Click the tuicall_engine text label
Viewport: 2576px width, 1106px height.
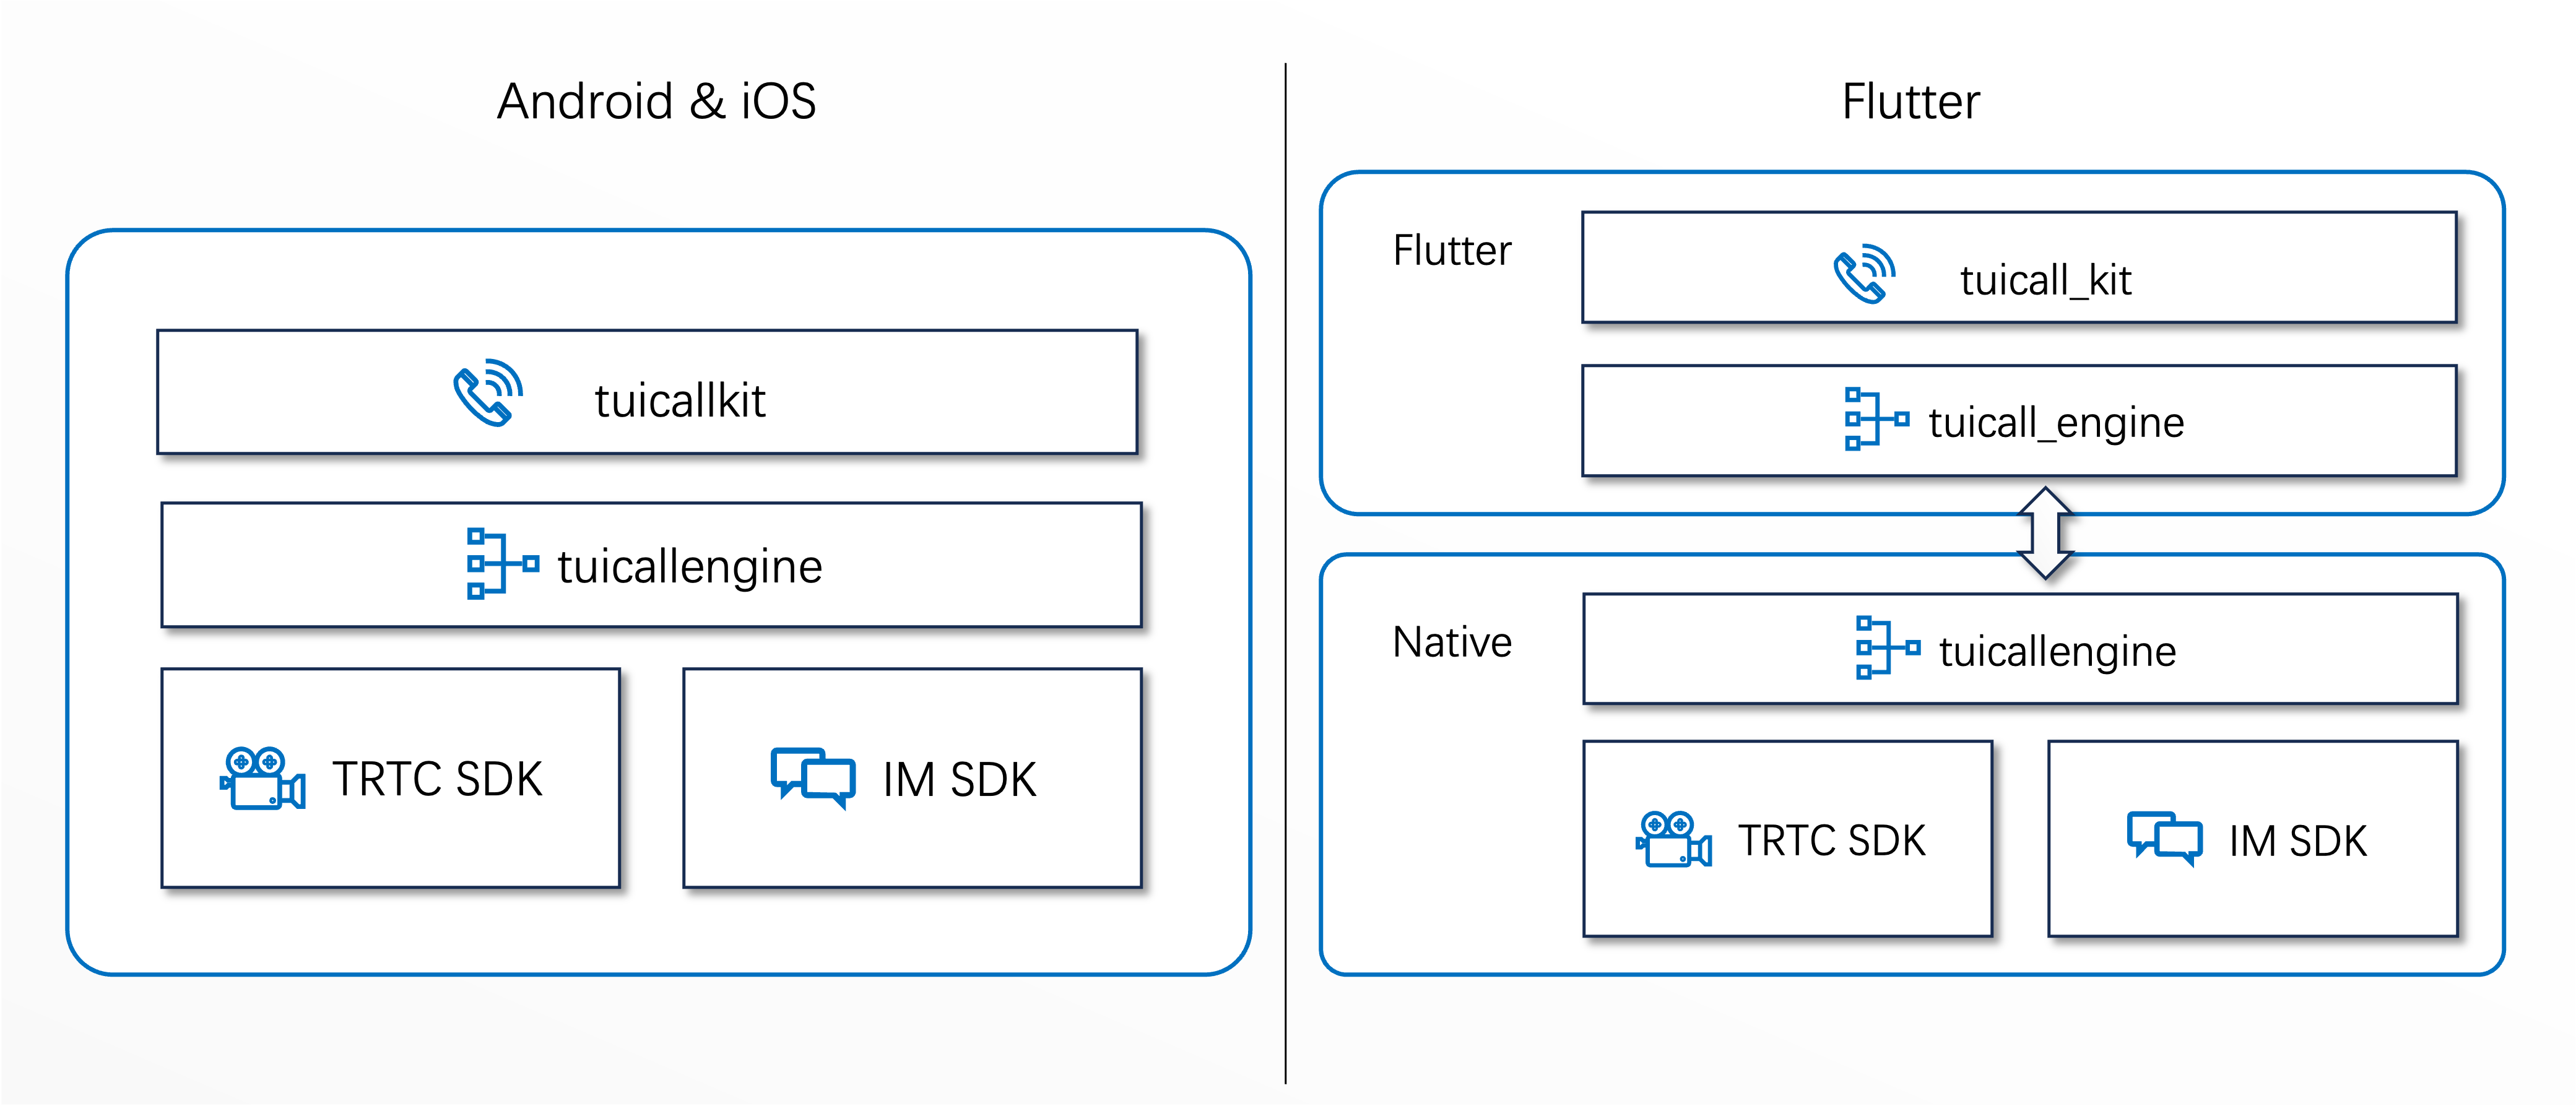click(2056, 422)
